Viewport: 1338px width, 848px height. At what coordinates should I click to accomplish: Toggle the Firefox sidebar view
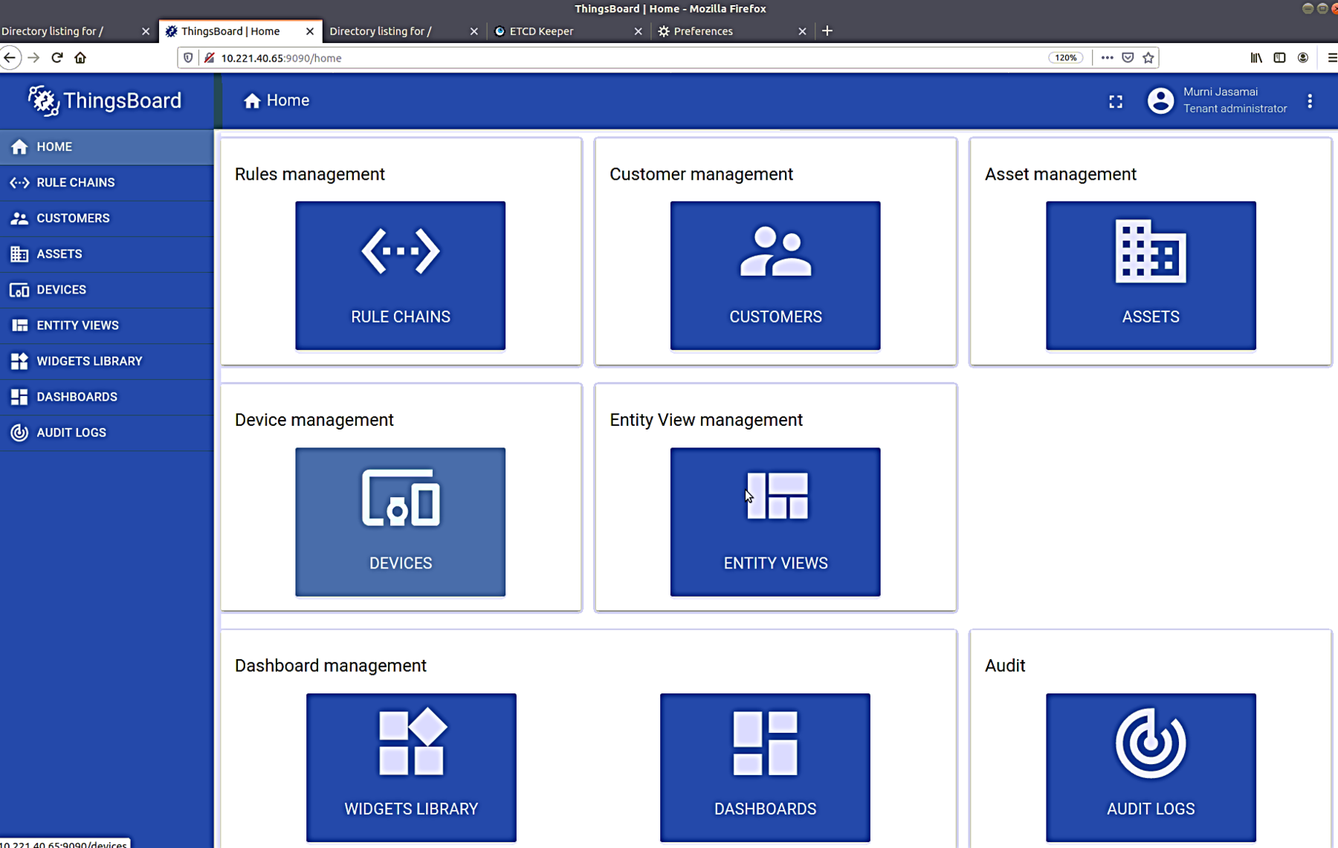(1279, 58)
